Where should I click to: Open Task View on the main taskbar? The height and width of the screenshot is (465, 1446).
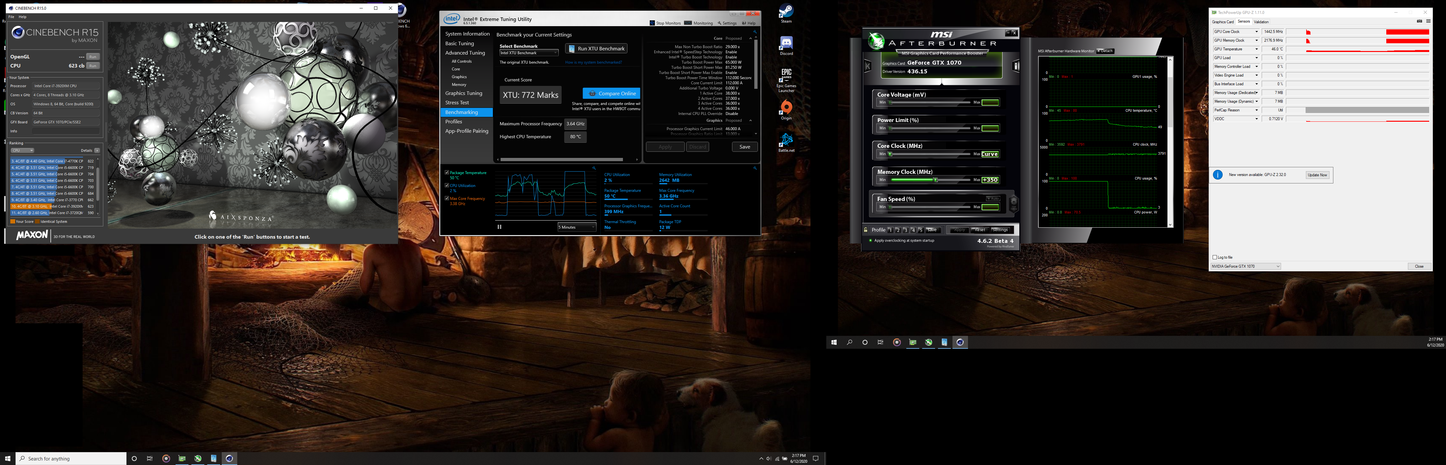coord(150,459)
